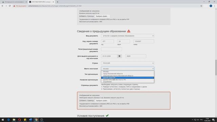Screen dimensions: 217x122
Task: Click the volume icon in the tray
Action: click(x=198, y=120)
